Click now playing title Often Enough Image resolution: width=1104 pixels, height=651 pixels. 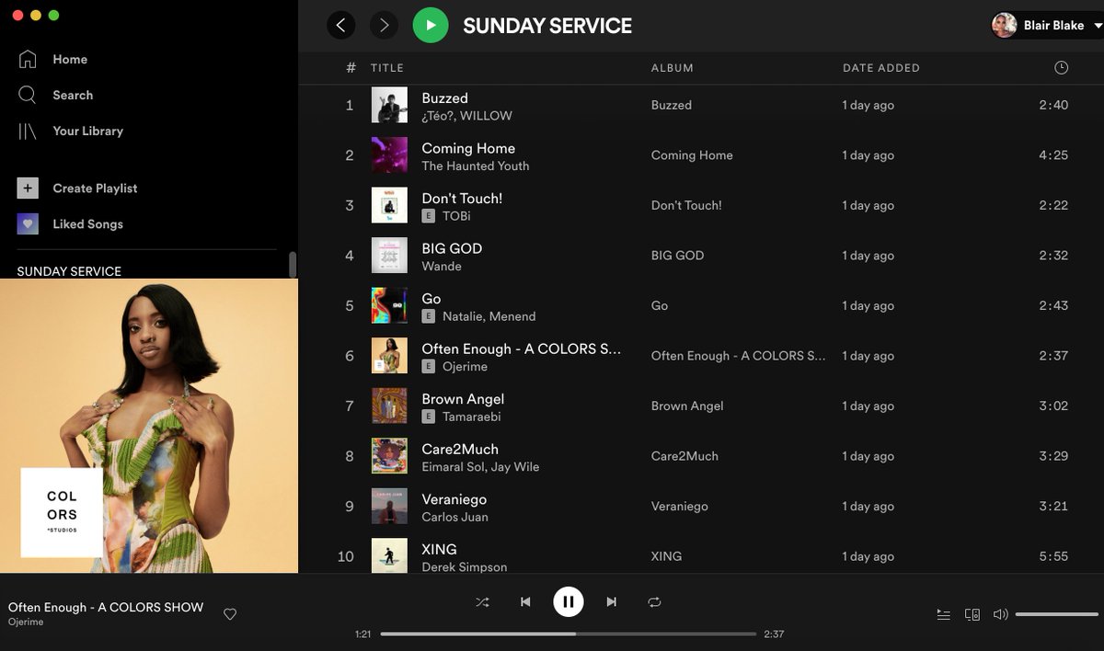point(106,608)
